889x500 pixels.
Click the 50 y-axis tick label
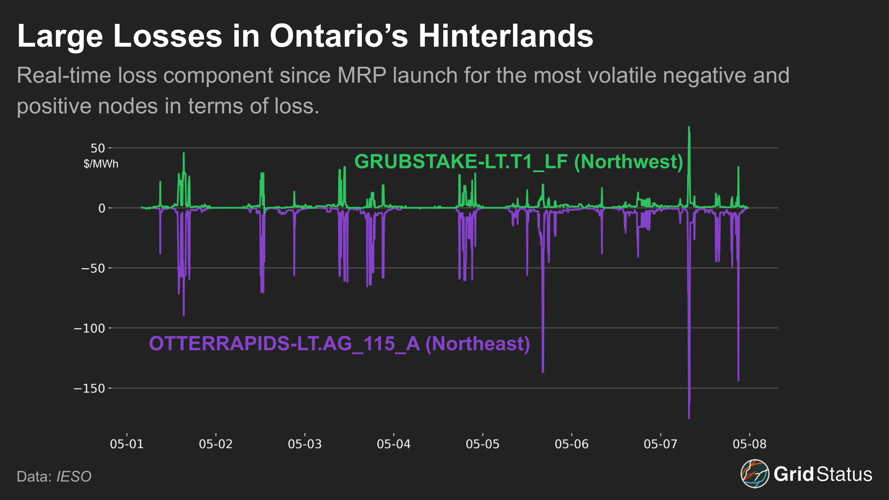pos(98,148)
